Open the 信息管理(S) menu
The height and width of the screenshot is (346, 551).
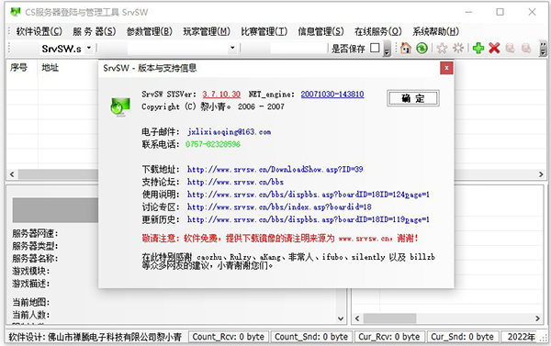pyautogui.click(x=320, y=31)
